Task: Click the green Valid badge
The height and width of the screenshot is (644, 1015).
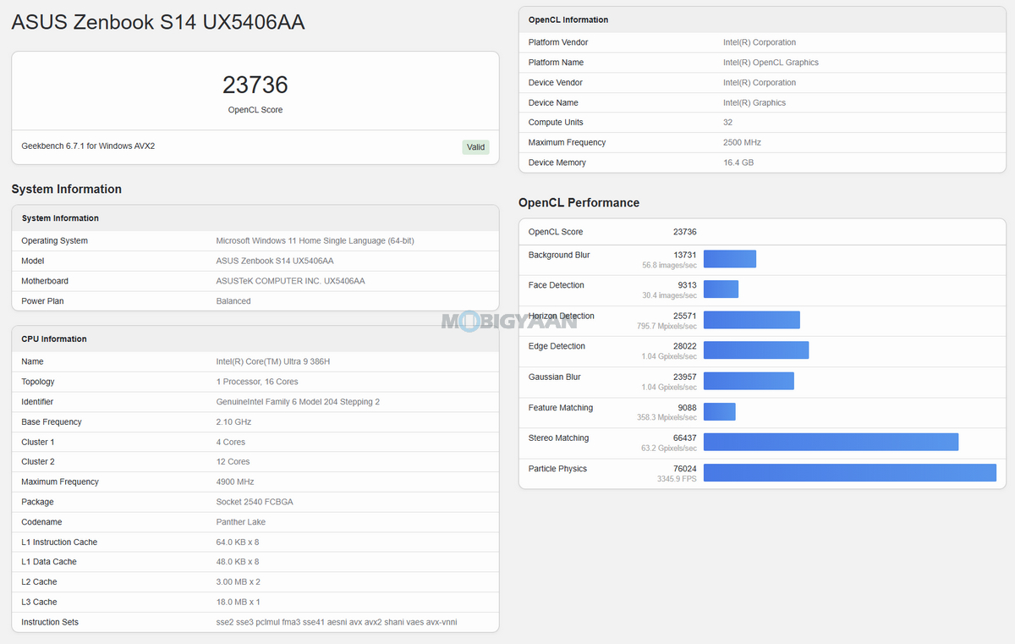Action: coord(475,147)
